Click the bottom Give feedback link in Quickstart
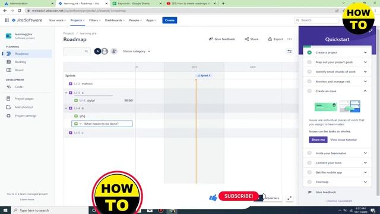The image size is (380, 214). pyautogui.click(x=325, y=192)
